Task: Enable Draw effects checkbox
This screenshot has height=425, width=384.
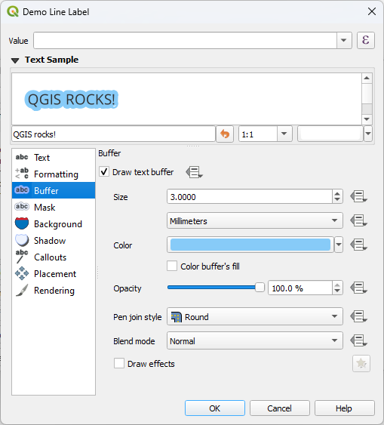Action: point(119,363)
